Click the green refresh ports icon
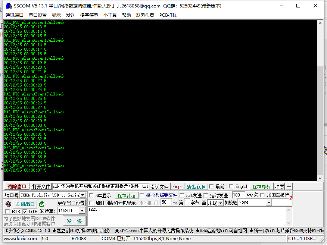Viewport: 327px width, 245px height. (41, 204)
